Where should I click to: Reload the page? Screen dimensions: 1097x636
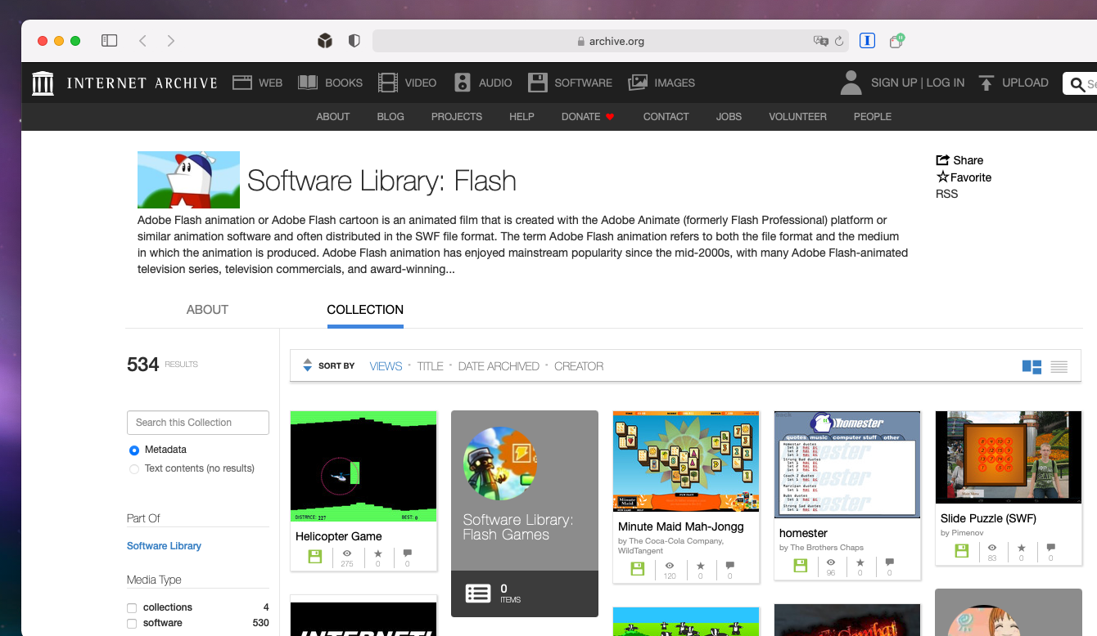[x=839, y=41]
